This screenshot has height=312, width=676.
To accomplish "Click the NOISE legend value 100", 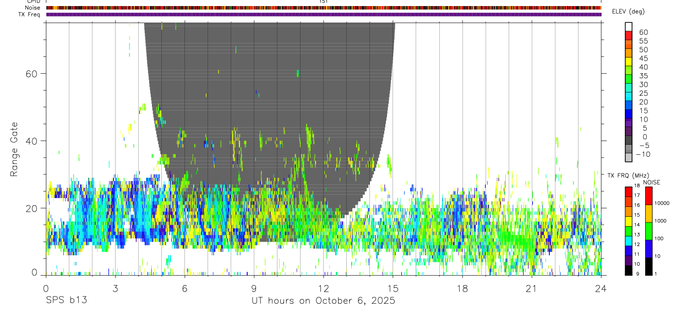I will pos(659,239).
